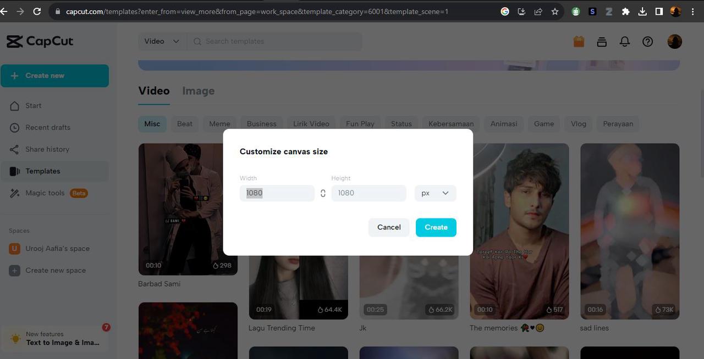This screenshot has height=359, width=704.
Task: Click the search magnifier icon
Action: point(197,41)
